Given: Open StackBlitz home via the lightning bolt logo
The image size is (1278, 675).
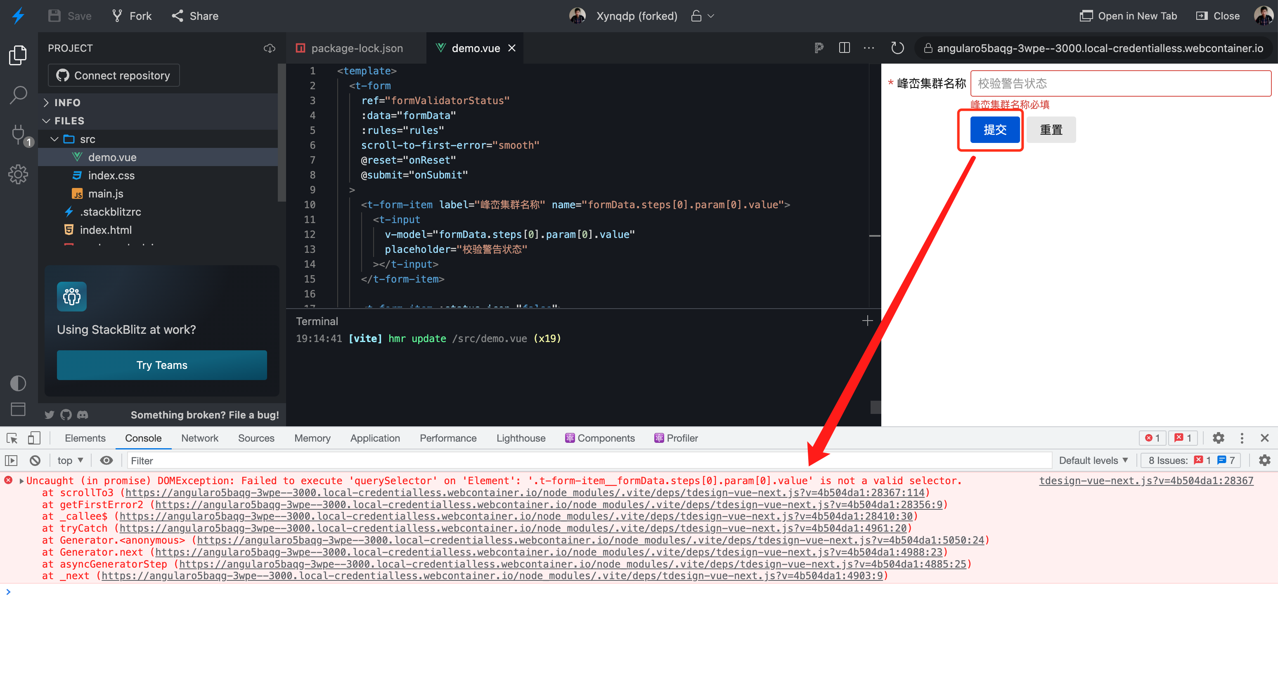Looking at the screenshot, I should point(18,15).
